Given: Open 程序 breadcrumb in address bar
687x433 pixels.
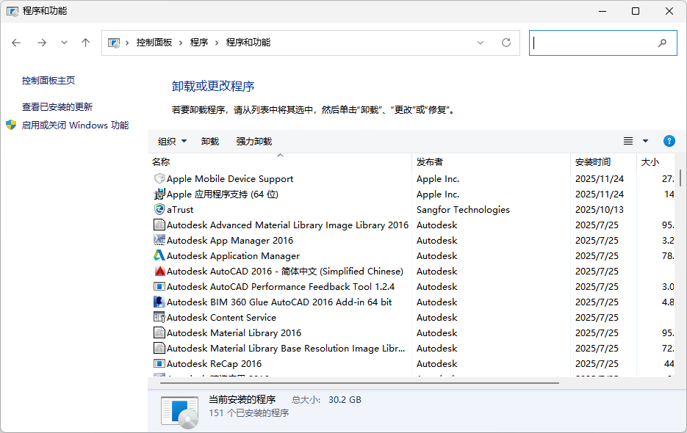Looking at the screenshot, I should (199, 43).
